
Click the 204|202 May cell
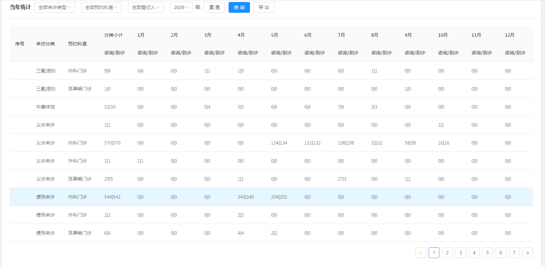tap(279, 197)
